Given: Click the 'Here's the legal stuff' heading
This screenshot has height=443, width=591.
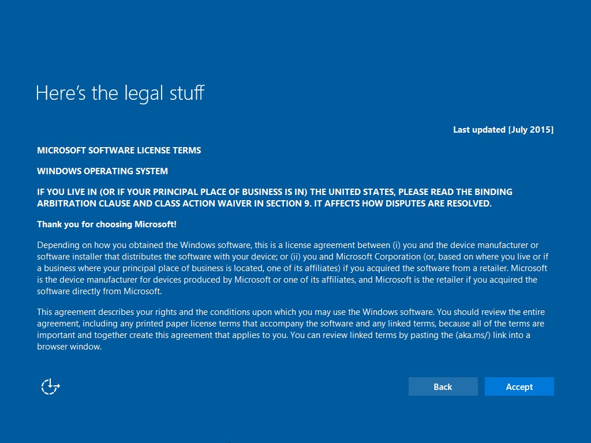Looking at the screenshot, I should (x=120, y=93).
